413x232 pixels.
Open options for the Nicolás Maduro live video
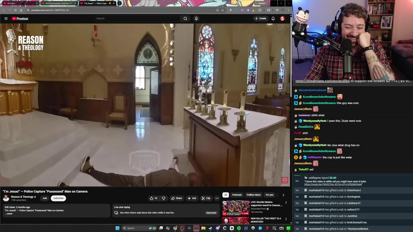pyautogui.click(x=286, y=203)
